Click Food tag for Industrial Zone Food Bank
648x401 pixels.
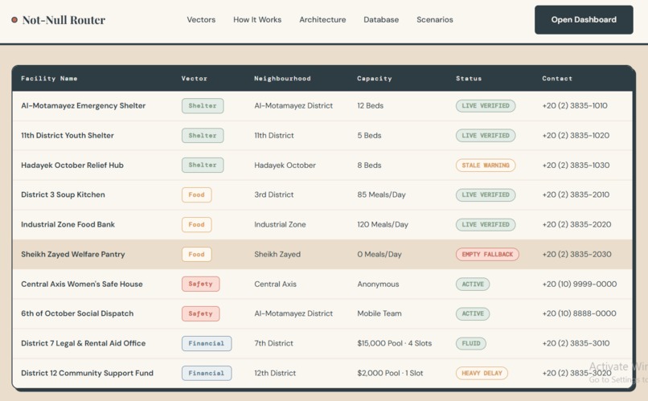click(197, 225)
